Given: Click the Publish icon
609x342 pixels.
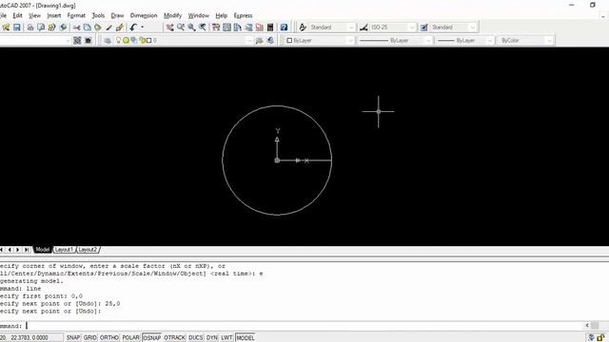Looking at the screenshot, I should point(51,28).
